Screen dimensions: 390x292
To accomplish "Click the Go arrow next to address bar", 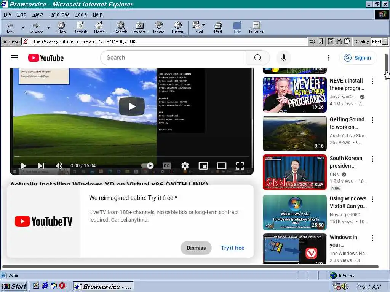I will point(312,41).
